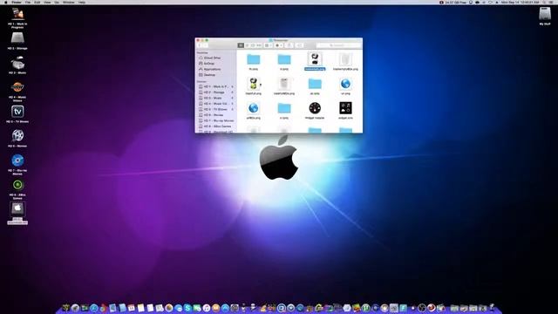Switch Finder to cover flow view

point(259,45)
